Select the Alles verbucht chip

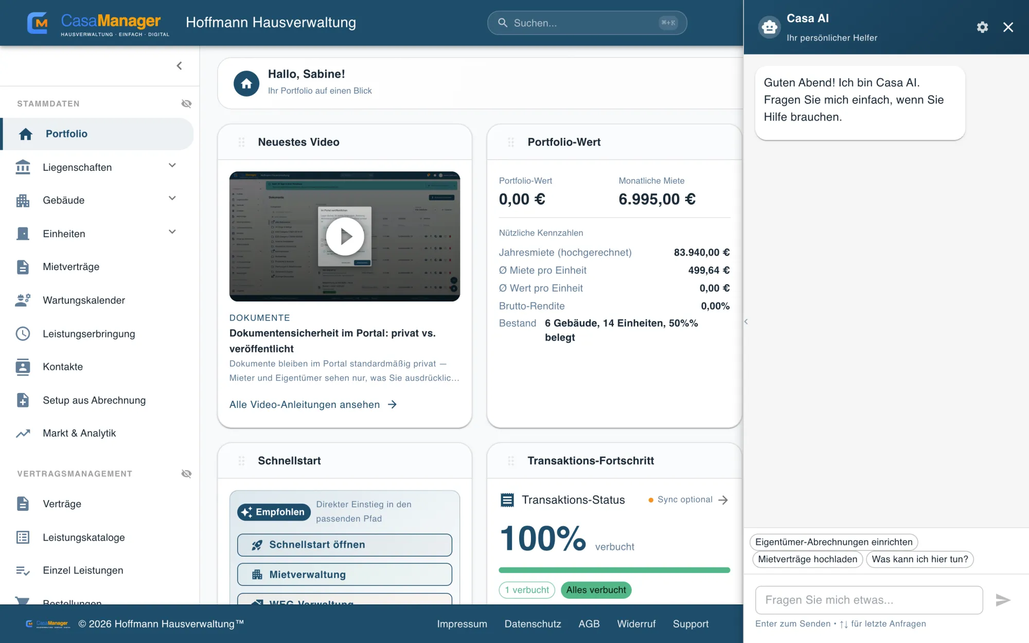[x=596, y=590]
